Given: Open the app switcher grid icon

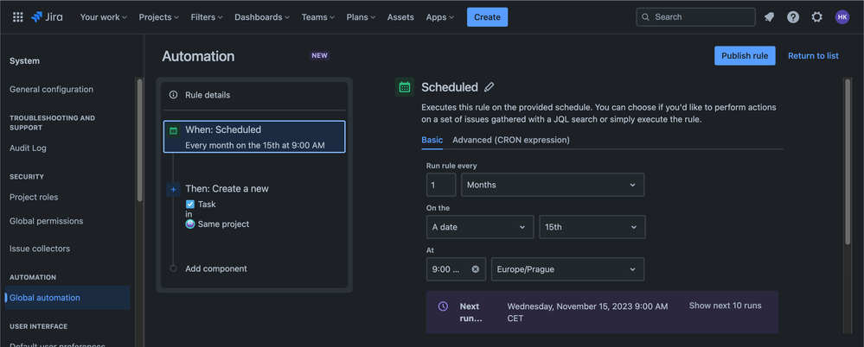Looking at the screenshot, I should (17, 17).
